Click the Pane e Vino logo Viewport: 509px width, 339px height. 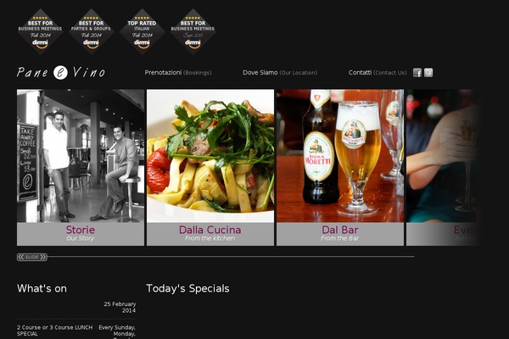61,72
